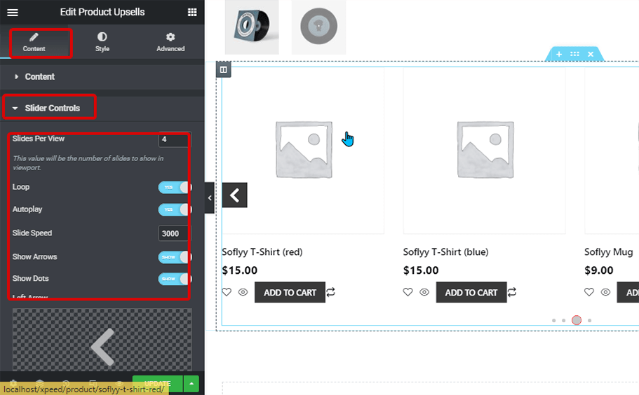Switch to the Content tab
Screen dimensions: 639x395
34,43
